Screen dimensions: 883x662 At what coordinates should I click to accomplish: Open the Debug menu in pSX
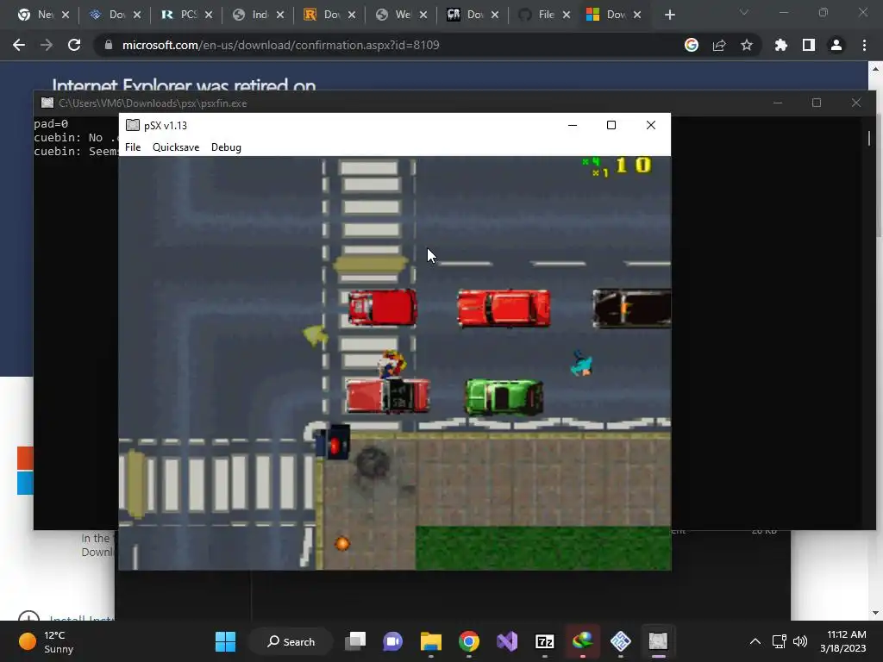tap(226, 147)
